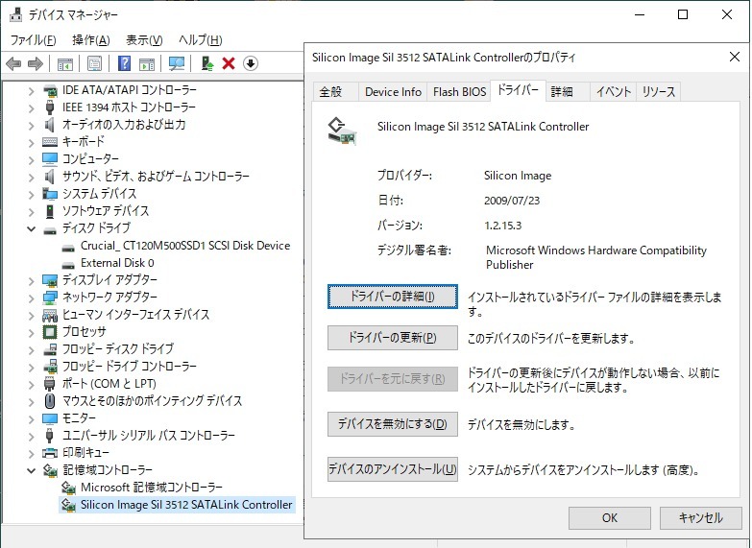Viewport: 752px width, 548px height.
Task: Switch to the Flash BIOS tab
Action: (x=459, y=91)
